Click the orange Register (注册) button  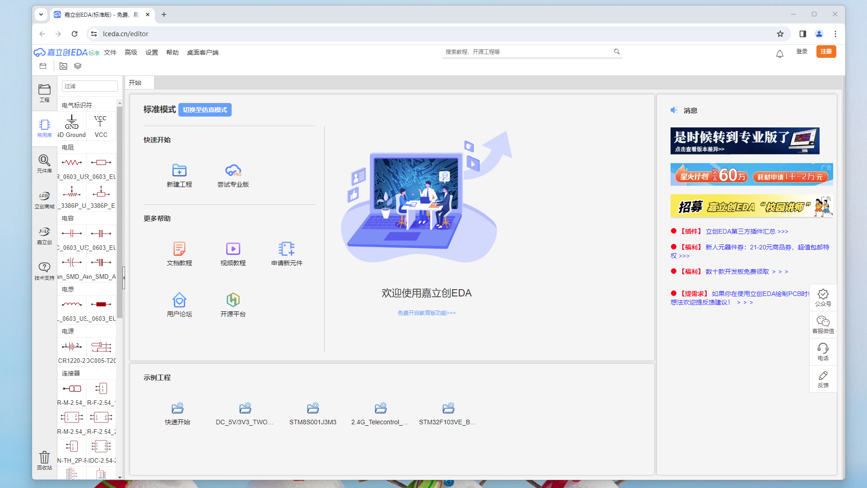click(826, 52)
